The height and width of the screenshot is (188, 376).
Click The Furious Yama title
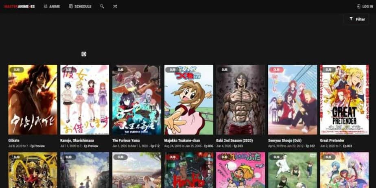126,140
